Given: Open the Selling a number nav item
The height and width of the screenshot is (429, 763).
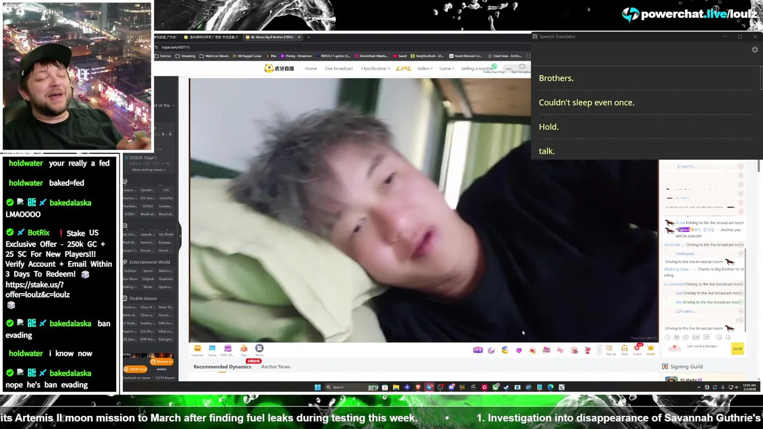Looking at the screenshot, I should pyautogui.click(x=476, y=69).
